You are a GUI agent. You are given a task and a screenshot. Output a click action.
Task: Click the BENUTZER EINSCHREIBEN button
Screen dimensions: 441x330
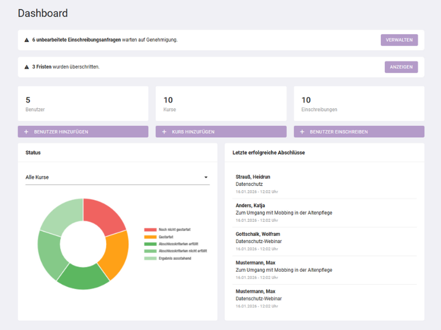click(358, 131)
